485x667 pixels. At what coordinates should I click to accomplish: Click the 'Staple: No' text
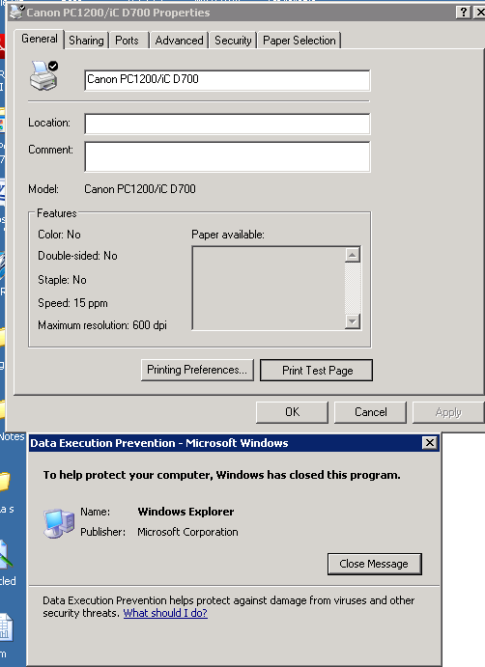click(x=62, y=280)
